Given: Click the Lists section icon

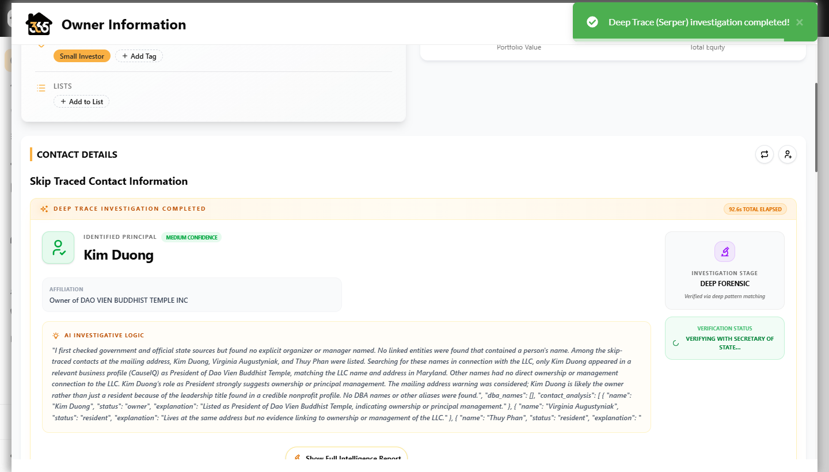Looking at the screenshot, I should pyautogui.click(x=41, y=88).
